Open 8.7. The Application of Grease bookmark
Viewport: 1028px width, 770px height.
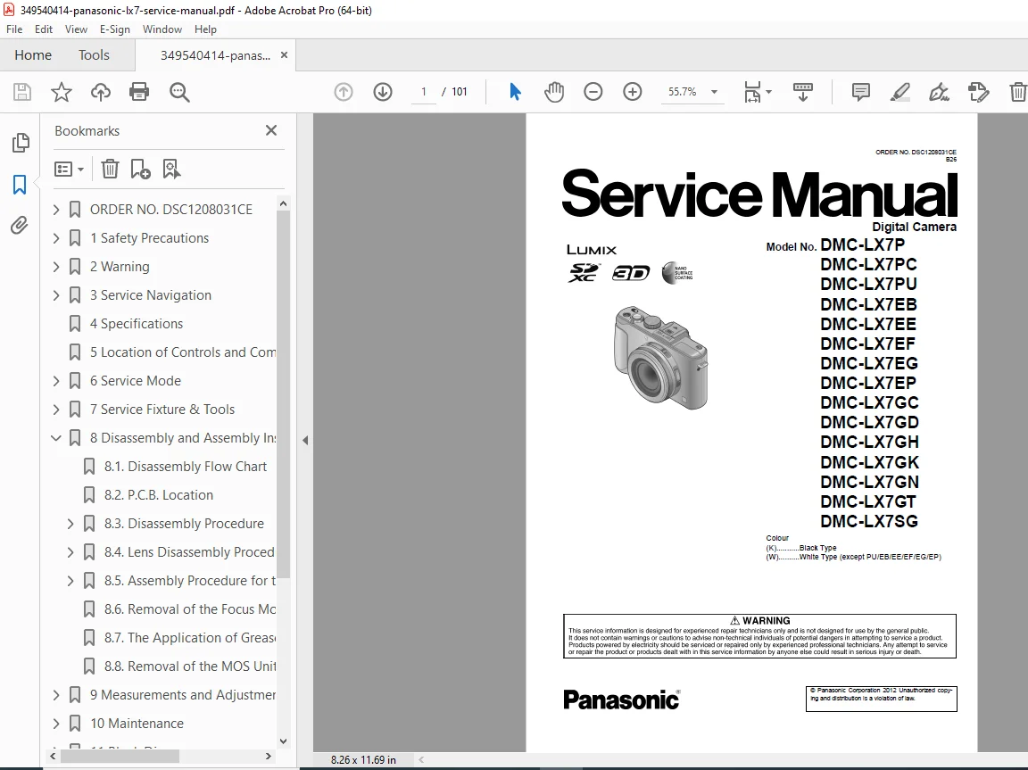(190, 638)
